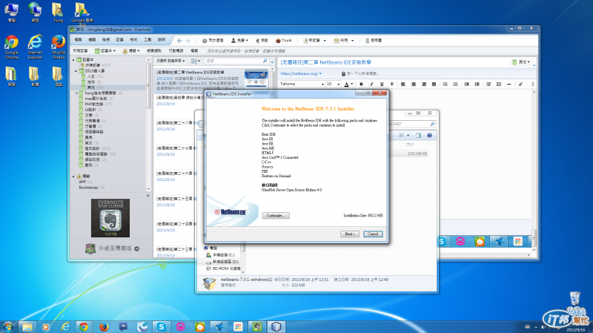This screenshot has height=333, width=593.
Task: Open Trunk from the Evernote toolbar
Action: point(284,41)
